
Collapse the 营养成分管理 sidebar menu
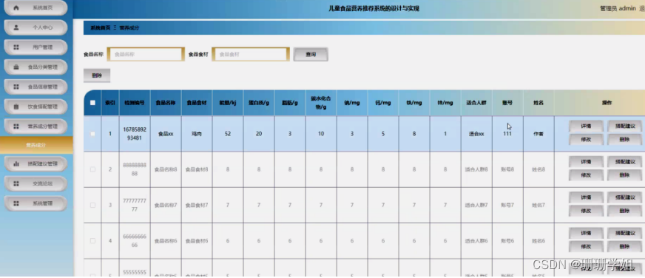tap(36, 126)
